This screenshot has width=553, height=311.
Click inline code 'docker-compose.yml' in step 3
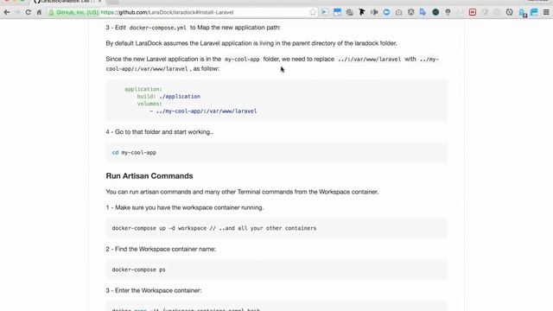click(157, 28)
